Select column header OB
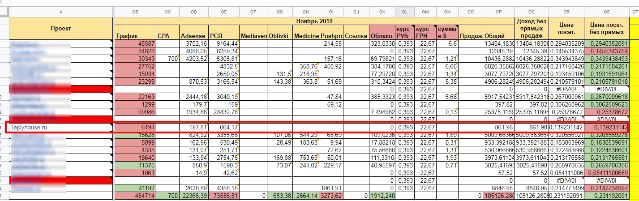The width and height of the screenshot is (639, 201). [x=136, y=12]
